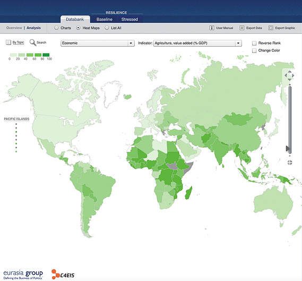Screen dimensions: 302x281
Task: Switch to the Baseline tab
Action: tap(105, 19)
